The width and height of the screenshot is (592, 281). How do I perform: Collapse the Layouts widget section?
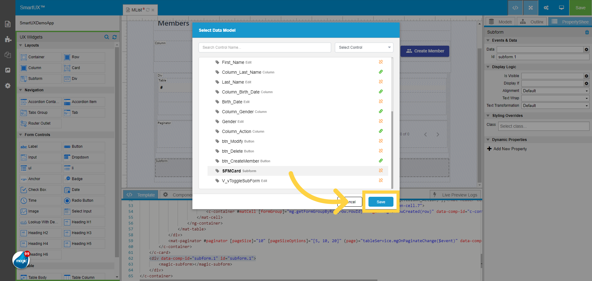point(21,45)
